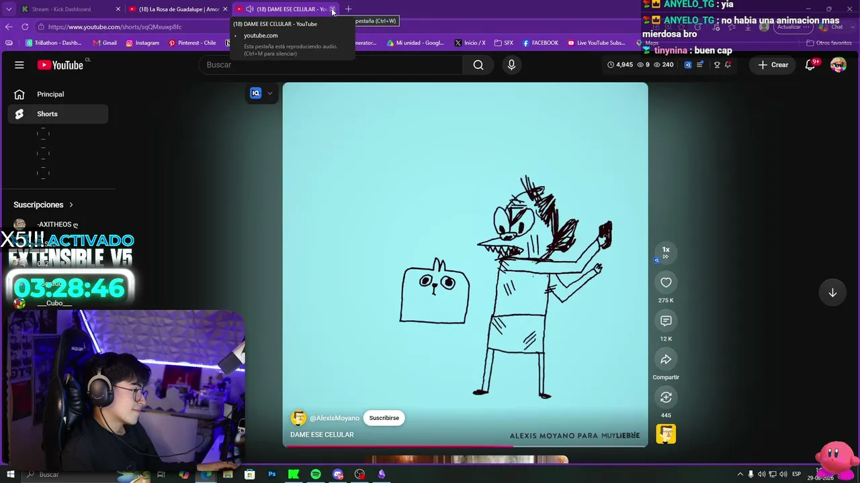This screenshot has width=860, height=483.
Task: Open Microsoft Store from the taskbar
Action: (x=250, y=474)
